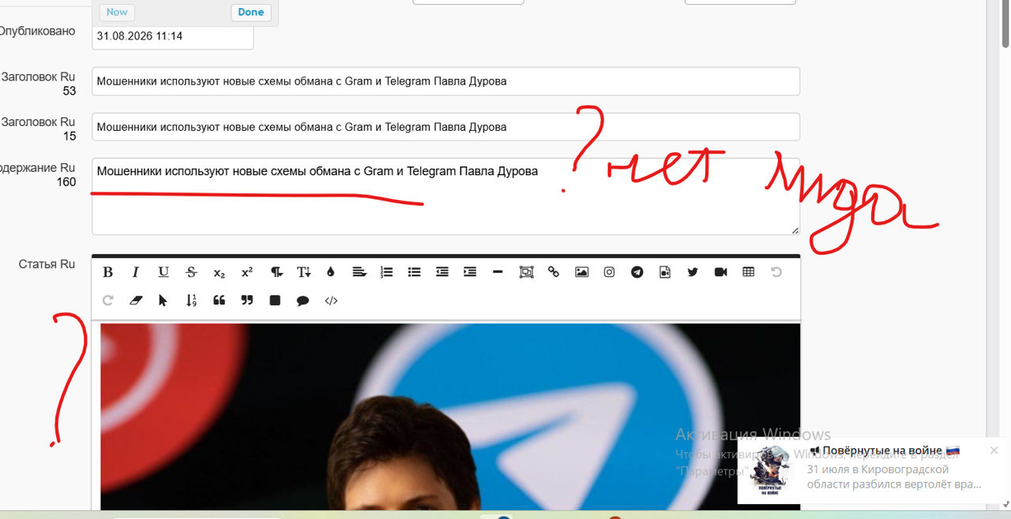Embed a Twitter post
The height and width of the screenshot is (519, 1011).
point(693,272)
